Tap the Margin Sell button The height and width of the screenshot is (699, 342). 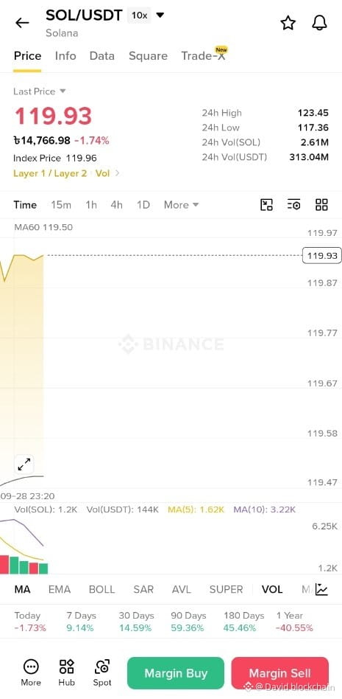279,673
